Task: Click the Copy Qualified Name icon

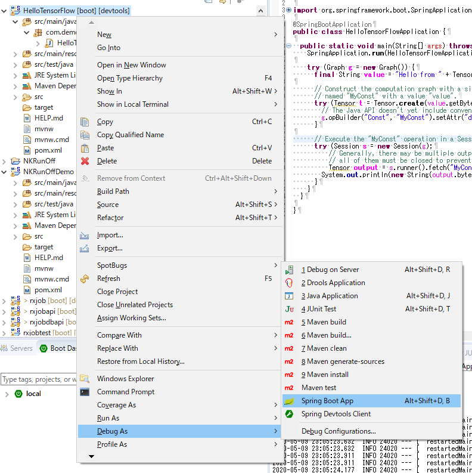Action: (85, 135)
